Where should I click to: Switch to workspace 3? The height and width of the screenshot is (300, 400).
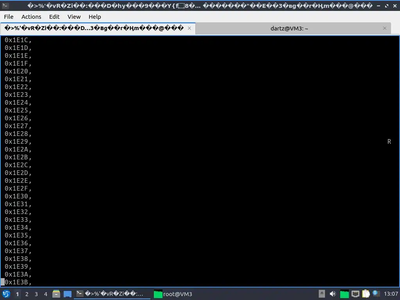click(x=36, y=294)
